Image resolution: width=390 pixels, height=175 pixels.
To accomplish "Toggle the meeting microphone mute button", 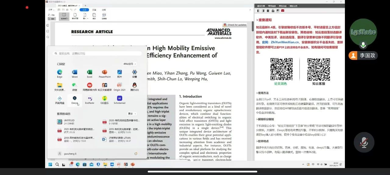I will click(364, 142).
